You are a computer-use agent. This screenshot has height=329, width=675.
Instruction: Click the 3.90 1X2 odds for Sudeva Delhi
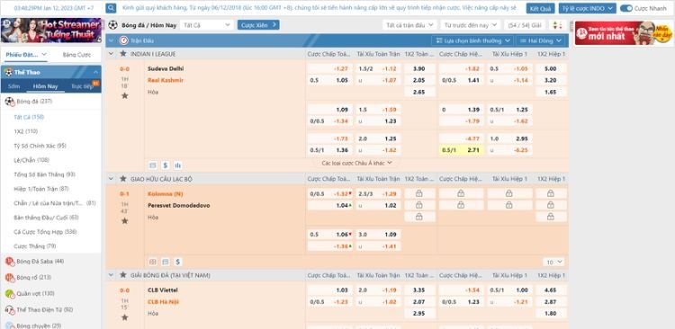click(418, 68)
